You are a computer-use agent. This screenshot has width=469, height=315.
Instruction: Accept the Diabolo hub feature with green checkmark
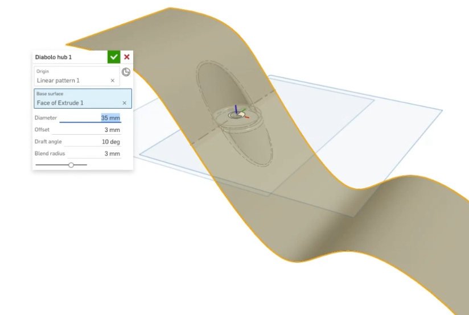pos(114,57)
